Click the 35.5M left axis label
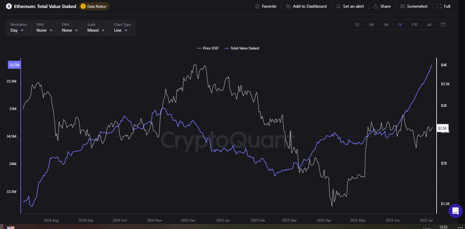The height and width of the screenshot is (229, 465). tap(12, 81)
